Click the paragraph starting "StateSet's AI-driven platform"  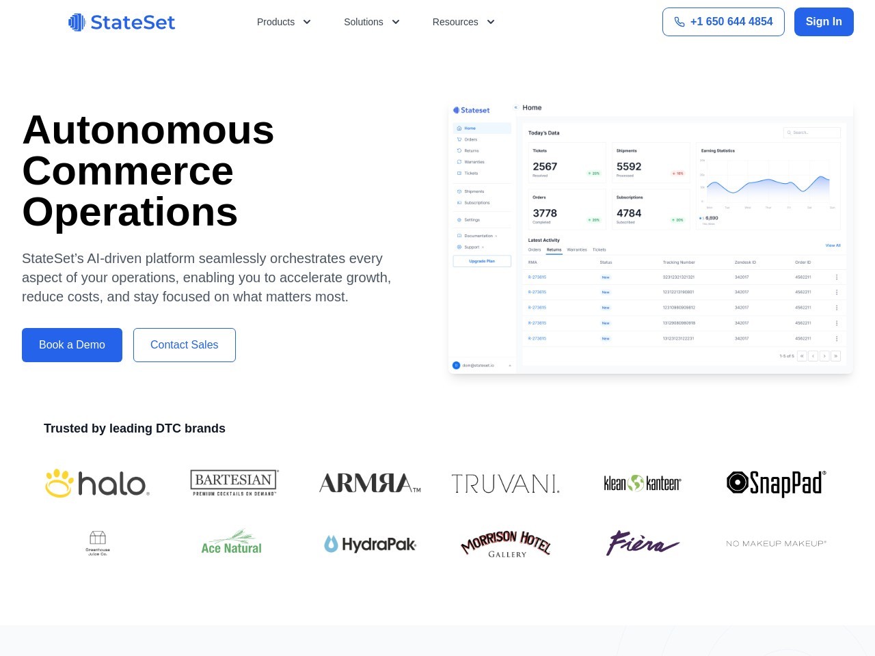(206, 277)
